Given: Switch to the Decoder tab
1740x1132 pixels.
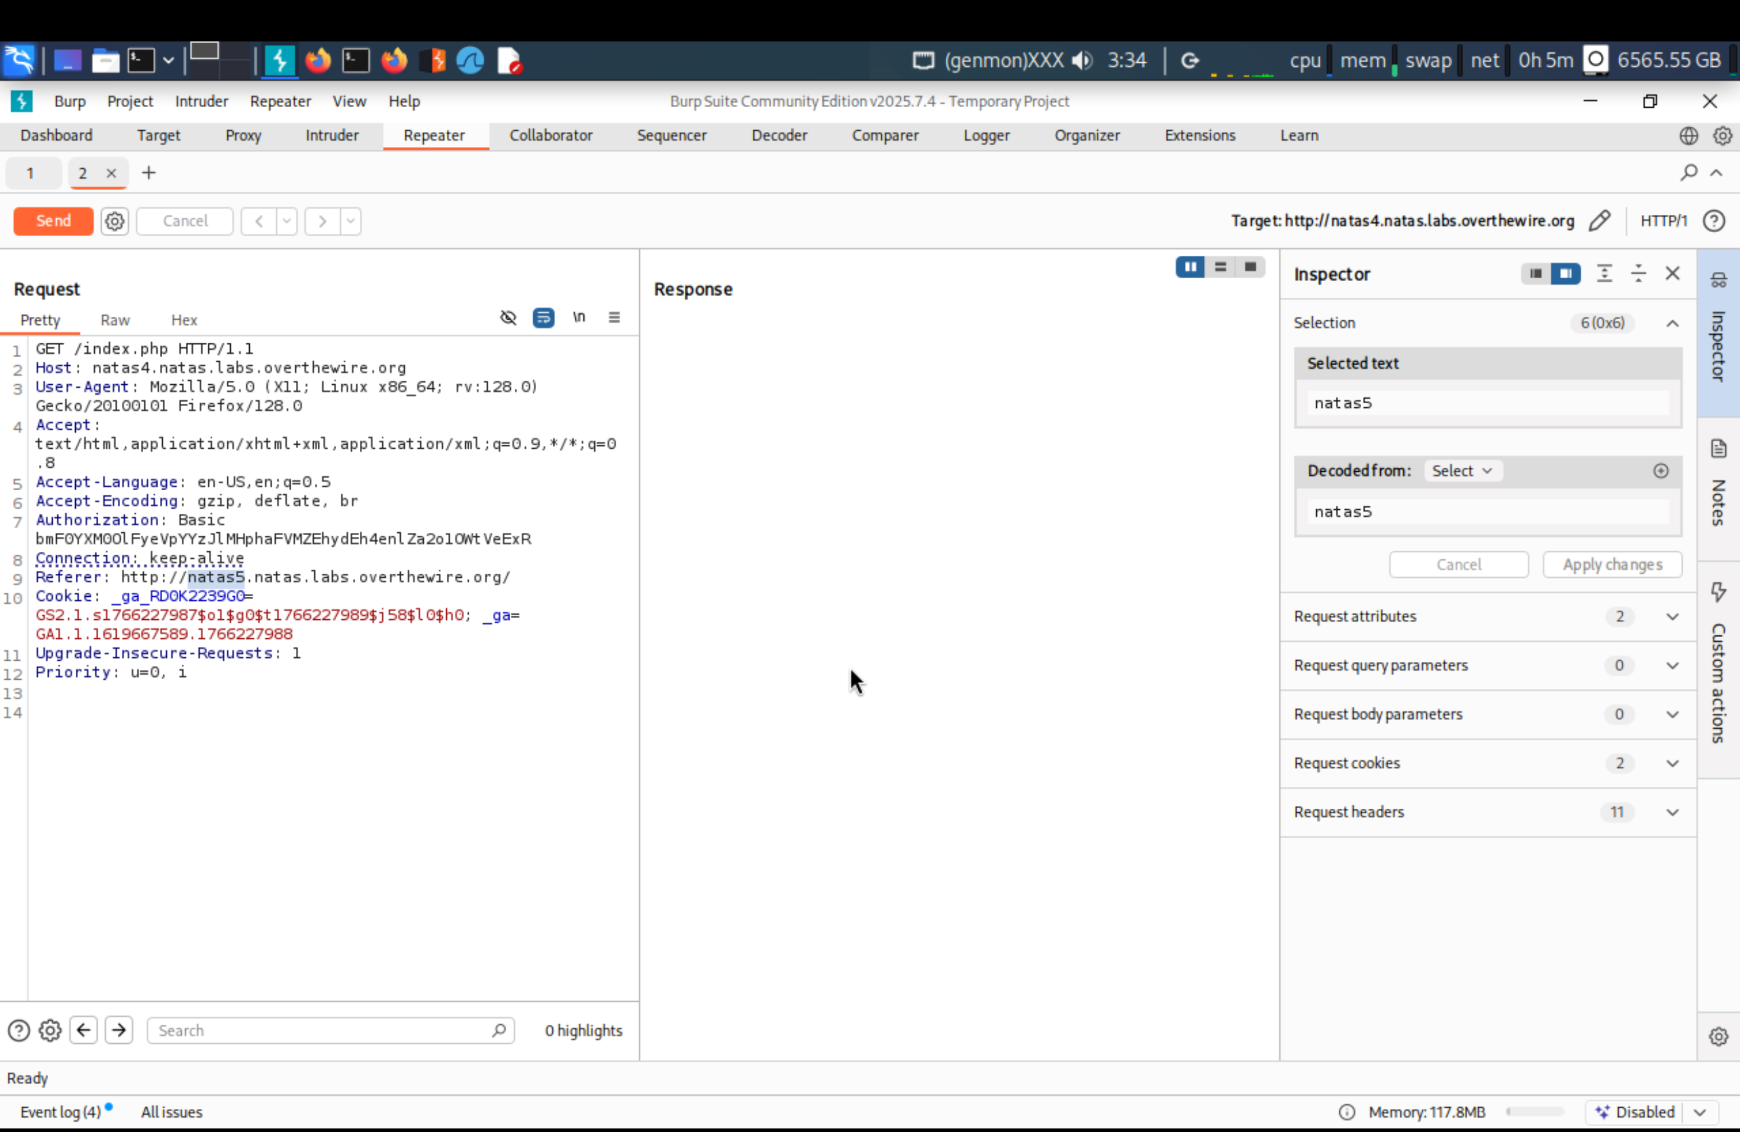Looking at the screenshot, I should (779, 136).
